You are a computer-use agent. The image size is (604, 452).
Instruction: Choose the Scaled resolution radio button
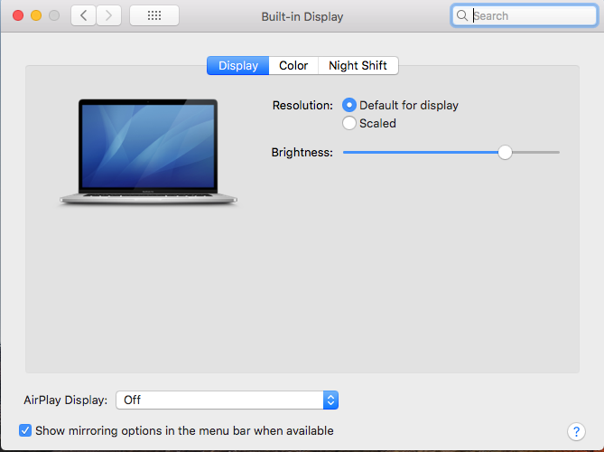(x=349, y=123)
